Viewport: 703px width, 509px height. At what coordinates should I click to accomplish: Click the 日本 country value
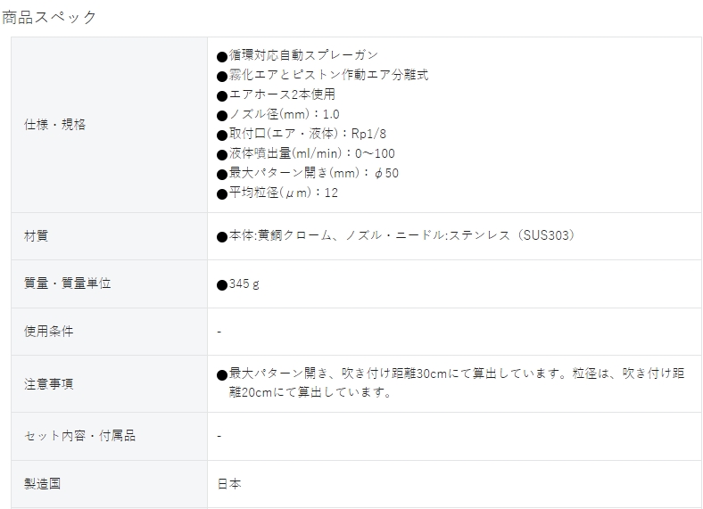coord(229,484)
